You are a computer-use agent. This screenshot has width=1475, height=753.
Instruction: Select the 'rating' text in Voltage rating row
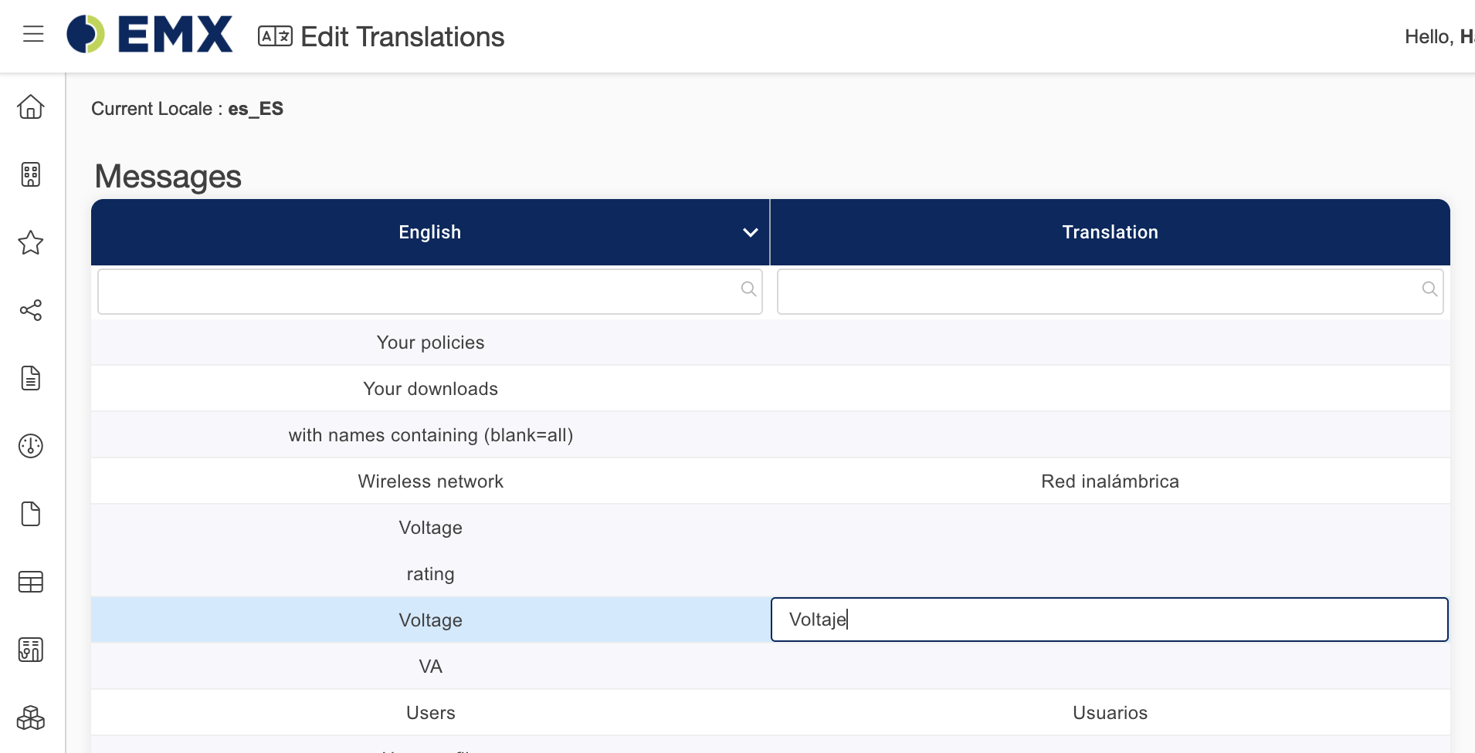point(431,574)
